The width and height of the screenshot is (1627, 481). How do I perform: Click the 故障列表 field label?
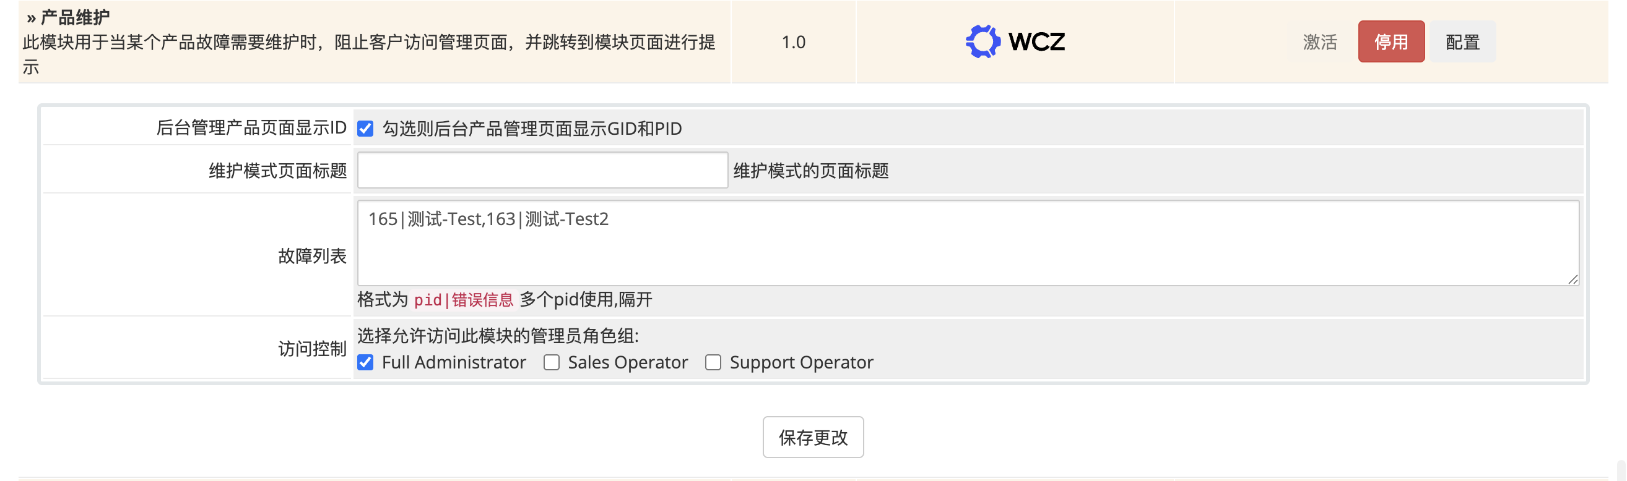312,256
